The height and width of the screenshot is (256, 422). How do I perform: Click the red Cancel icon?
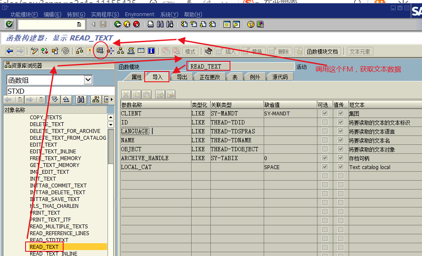tap(137, 24)
